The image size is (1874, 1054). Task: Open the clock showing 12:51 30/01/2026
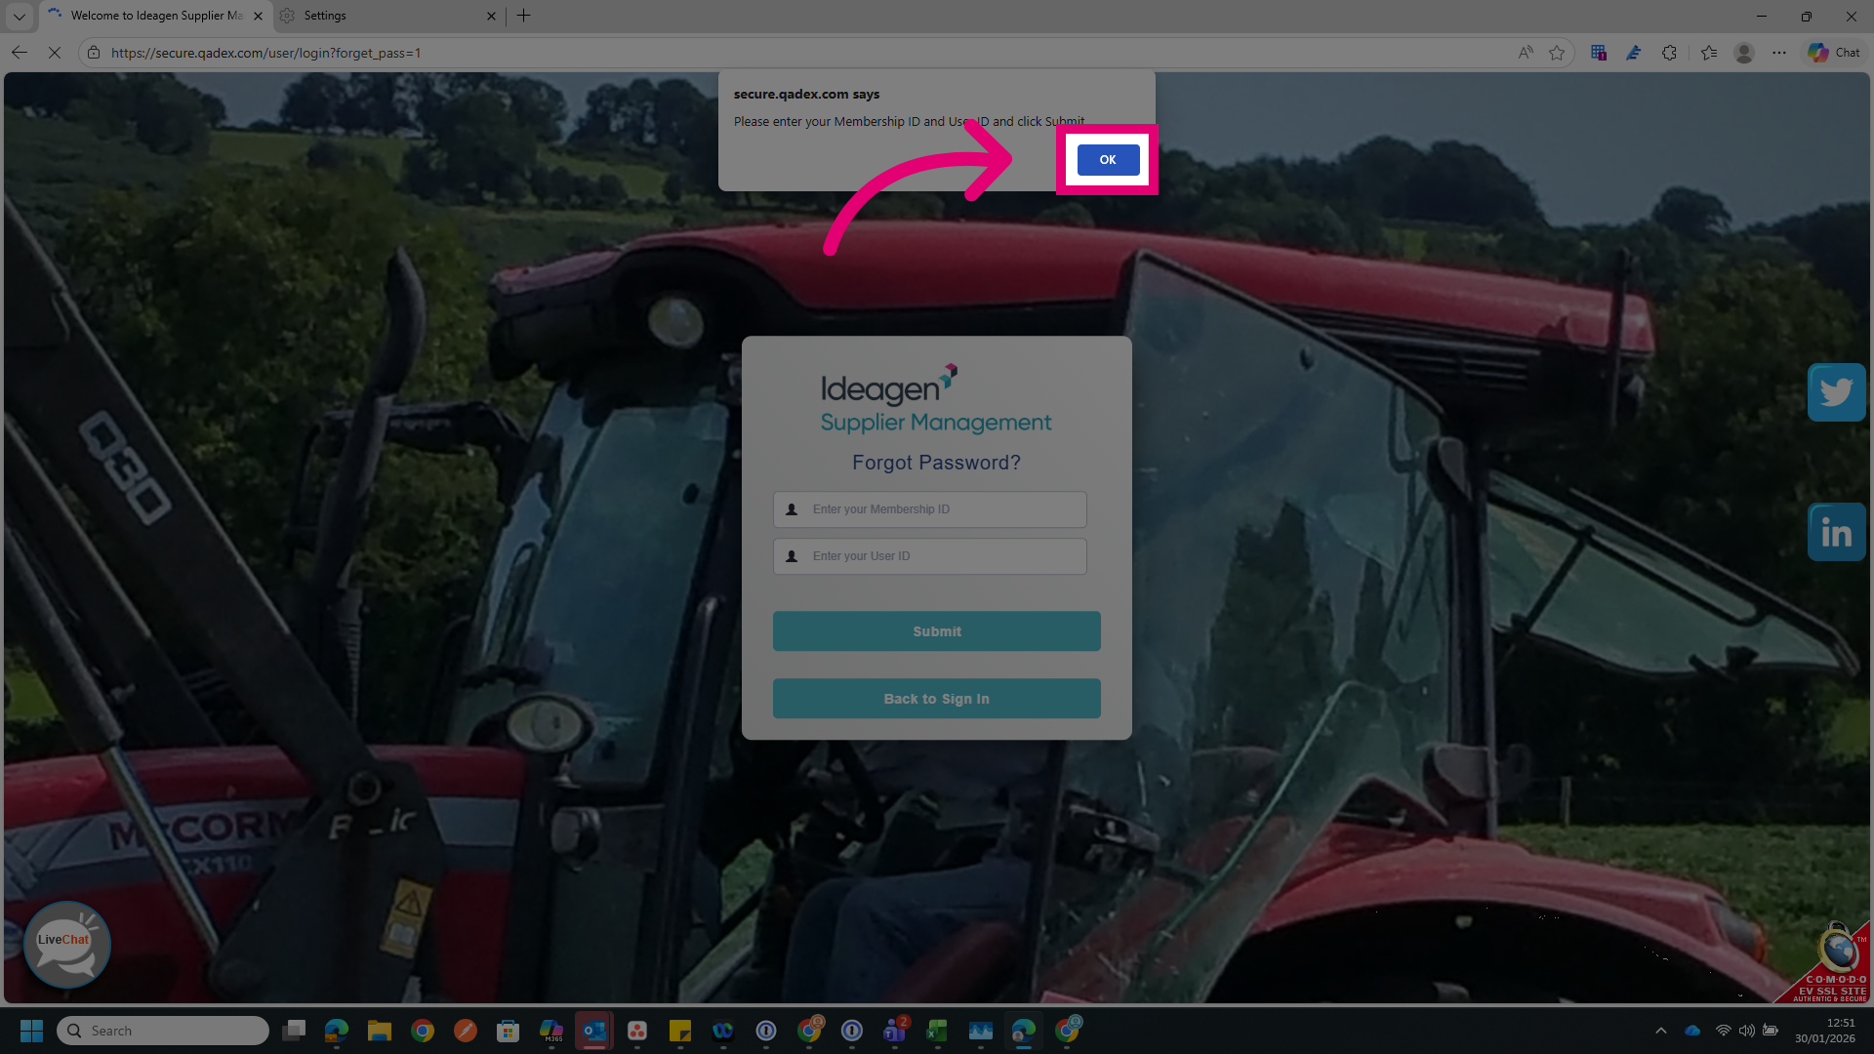click(x=1825, y=1031)
